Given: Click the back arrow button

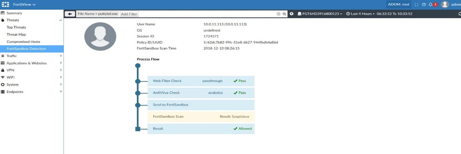Looking at the screenshot, I should coord(70,14).
